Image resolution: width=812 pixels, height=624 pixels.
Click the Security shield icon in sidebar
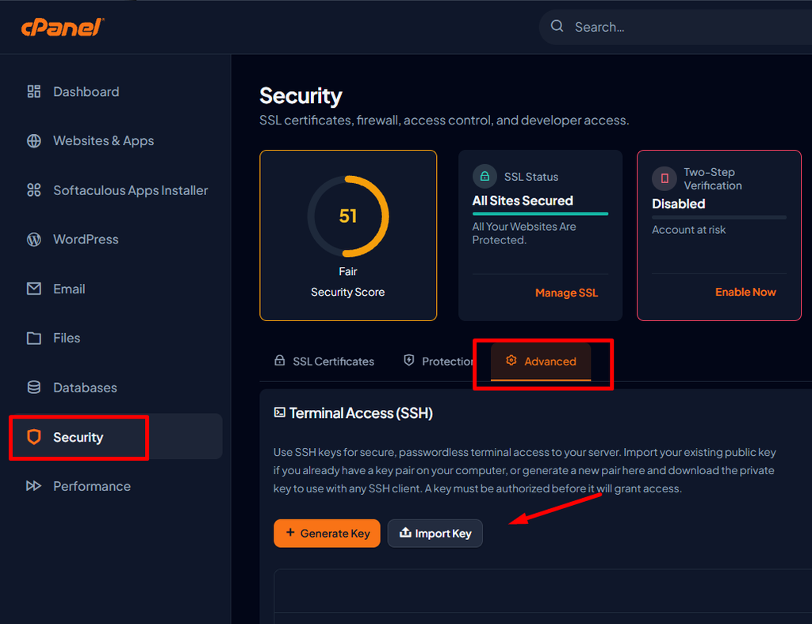pos(33,437)
